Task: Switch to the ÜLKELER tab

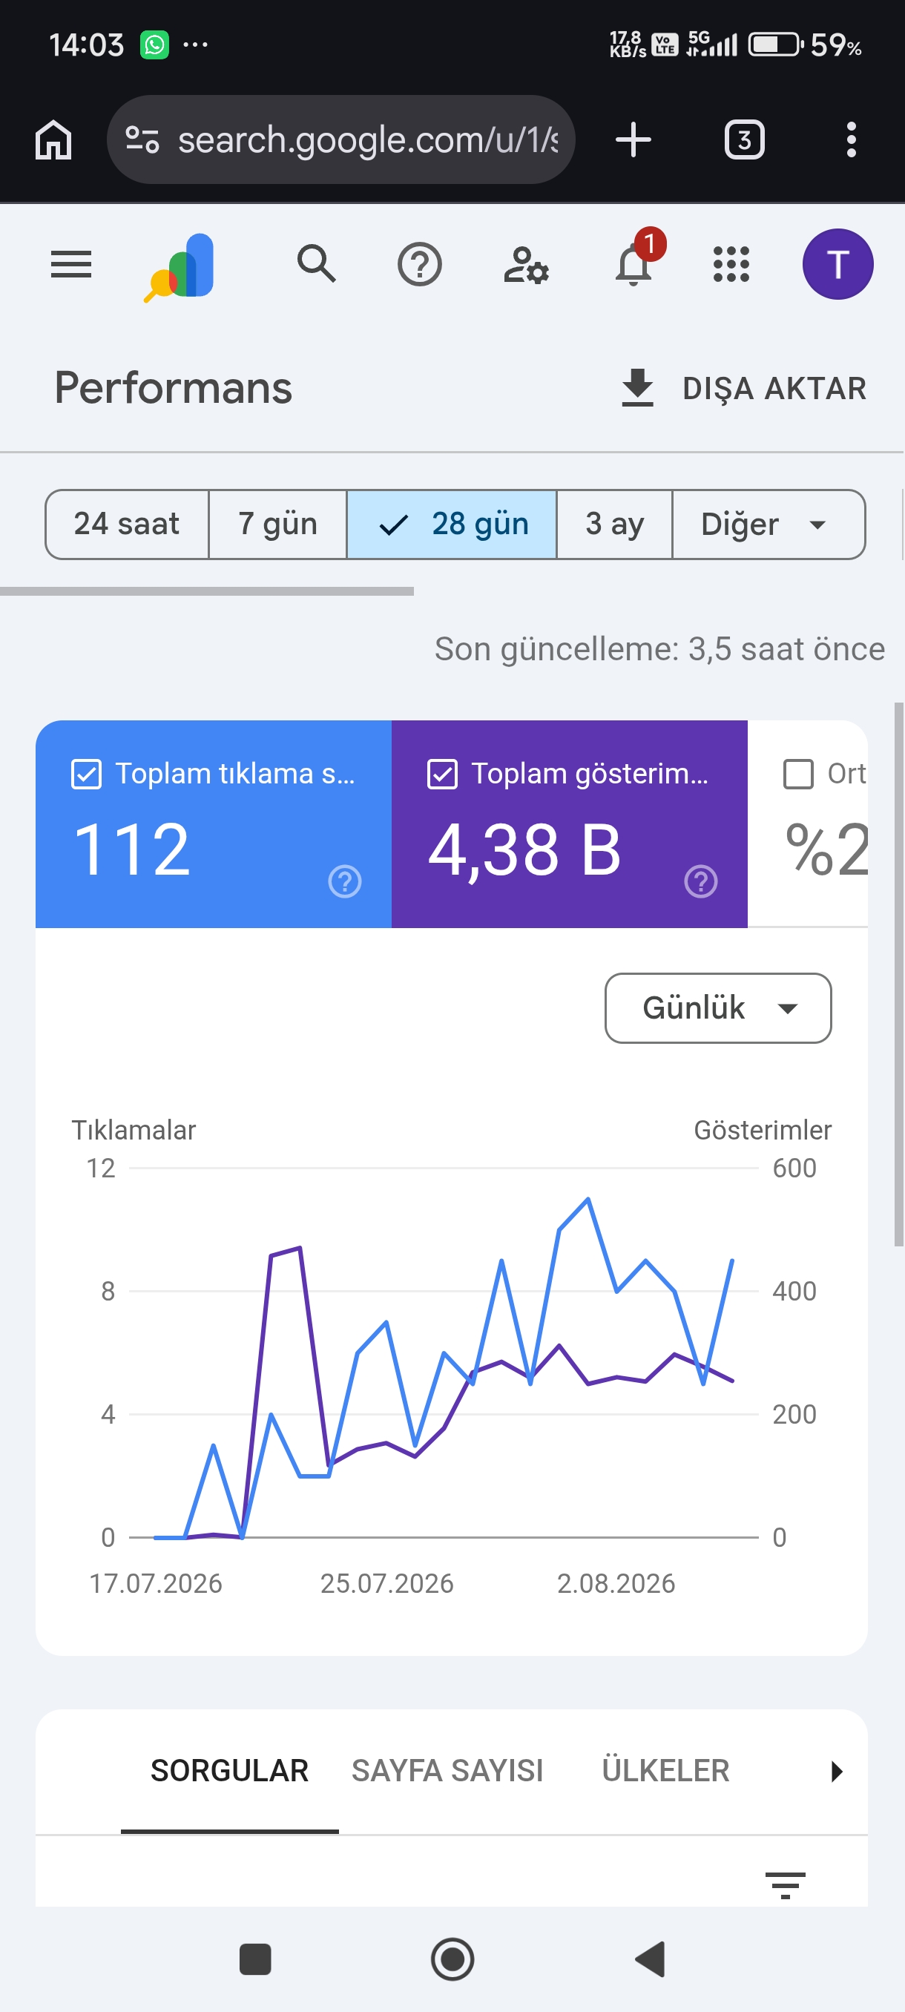Action: tap(665, 1771)
